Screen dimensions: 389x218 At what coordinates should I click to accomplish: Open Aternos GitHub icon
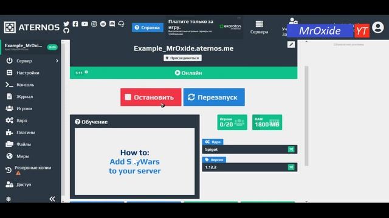point(66,31)
